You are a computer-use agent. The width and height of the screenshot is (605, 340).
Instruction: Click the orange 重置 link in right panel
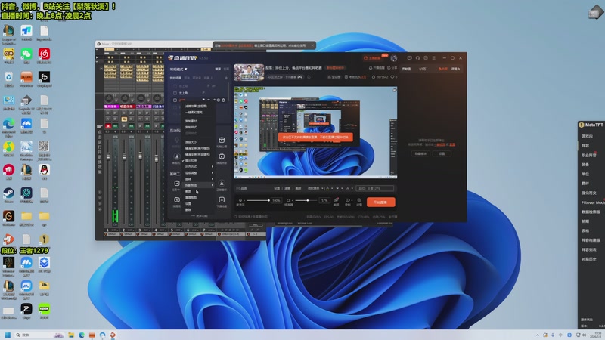point(452,144)
